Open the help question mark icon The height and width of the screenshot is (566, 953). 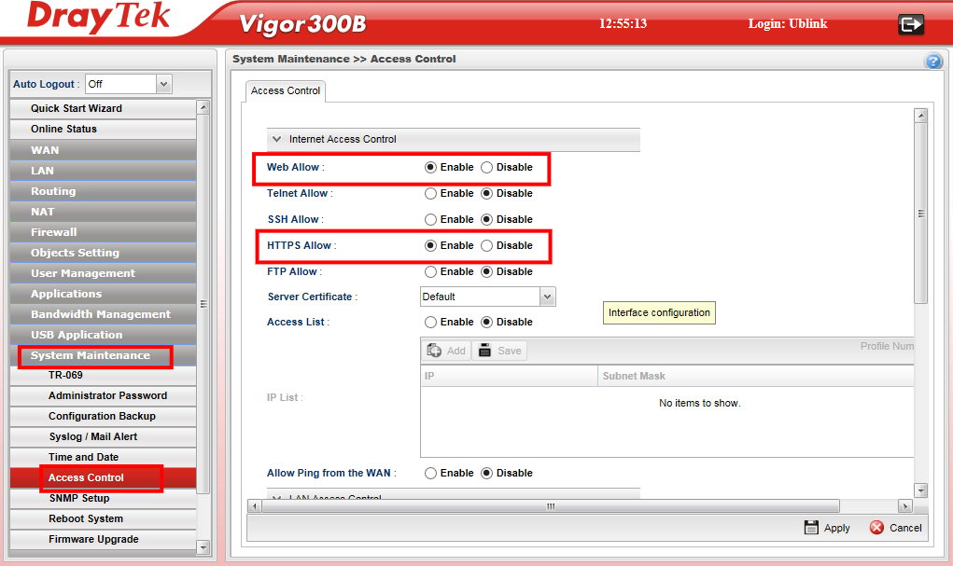point(932,62)
